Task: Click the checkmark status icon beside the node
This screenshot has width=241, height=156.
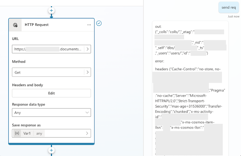Action: 99,23
